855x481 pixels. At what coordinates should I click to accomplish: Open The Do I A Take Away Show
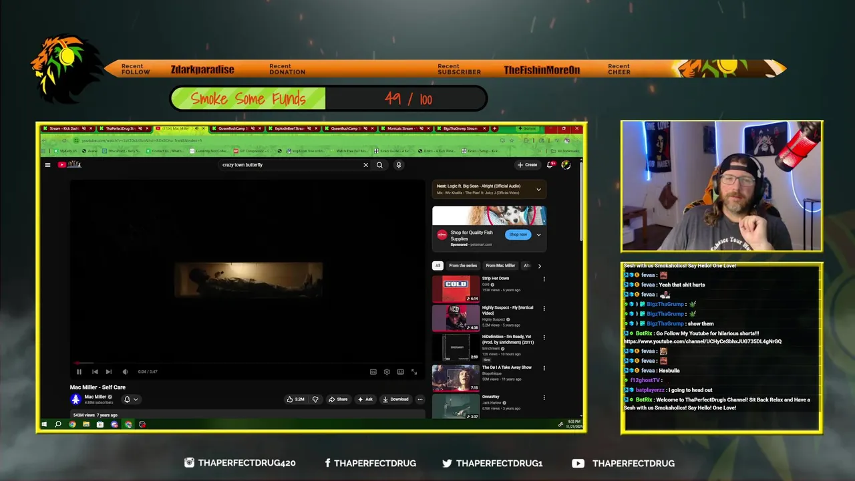tap(507, 367)
